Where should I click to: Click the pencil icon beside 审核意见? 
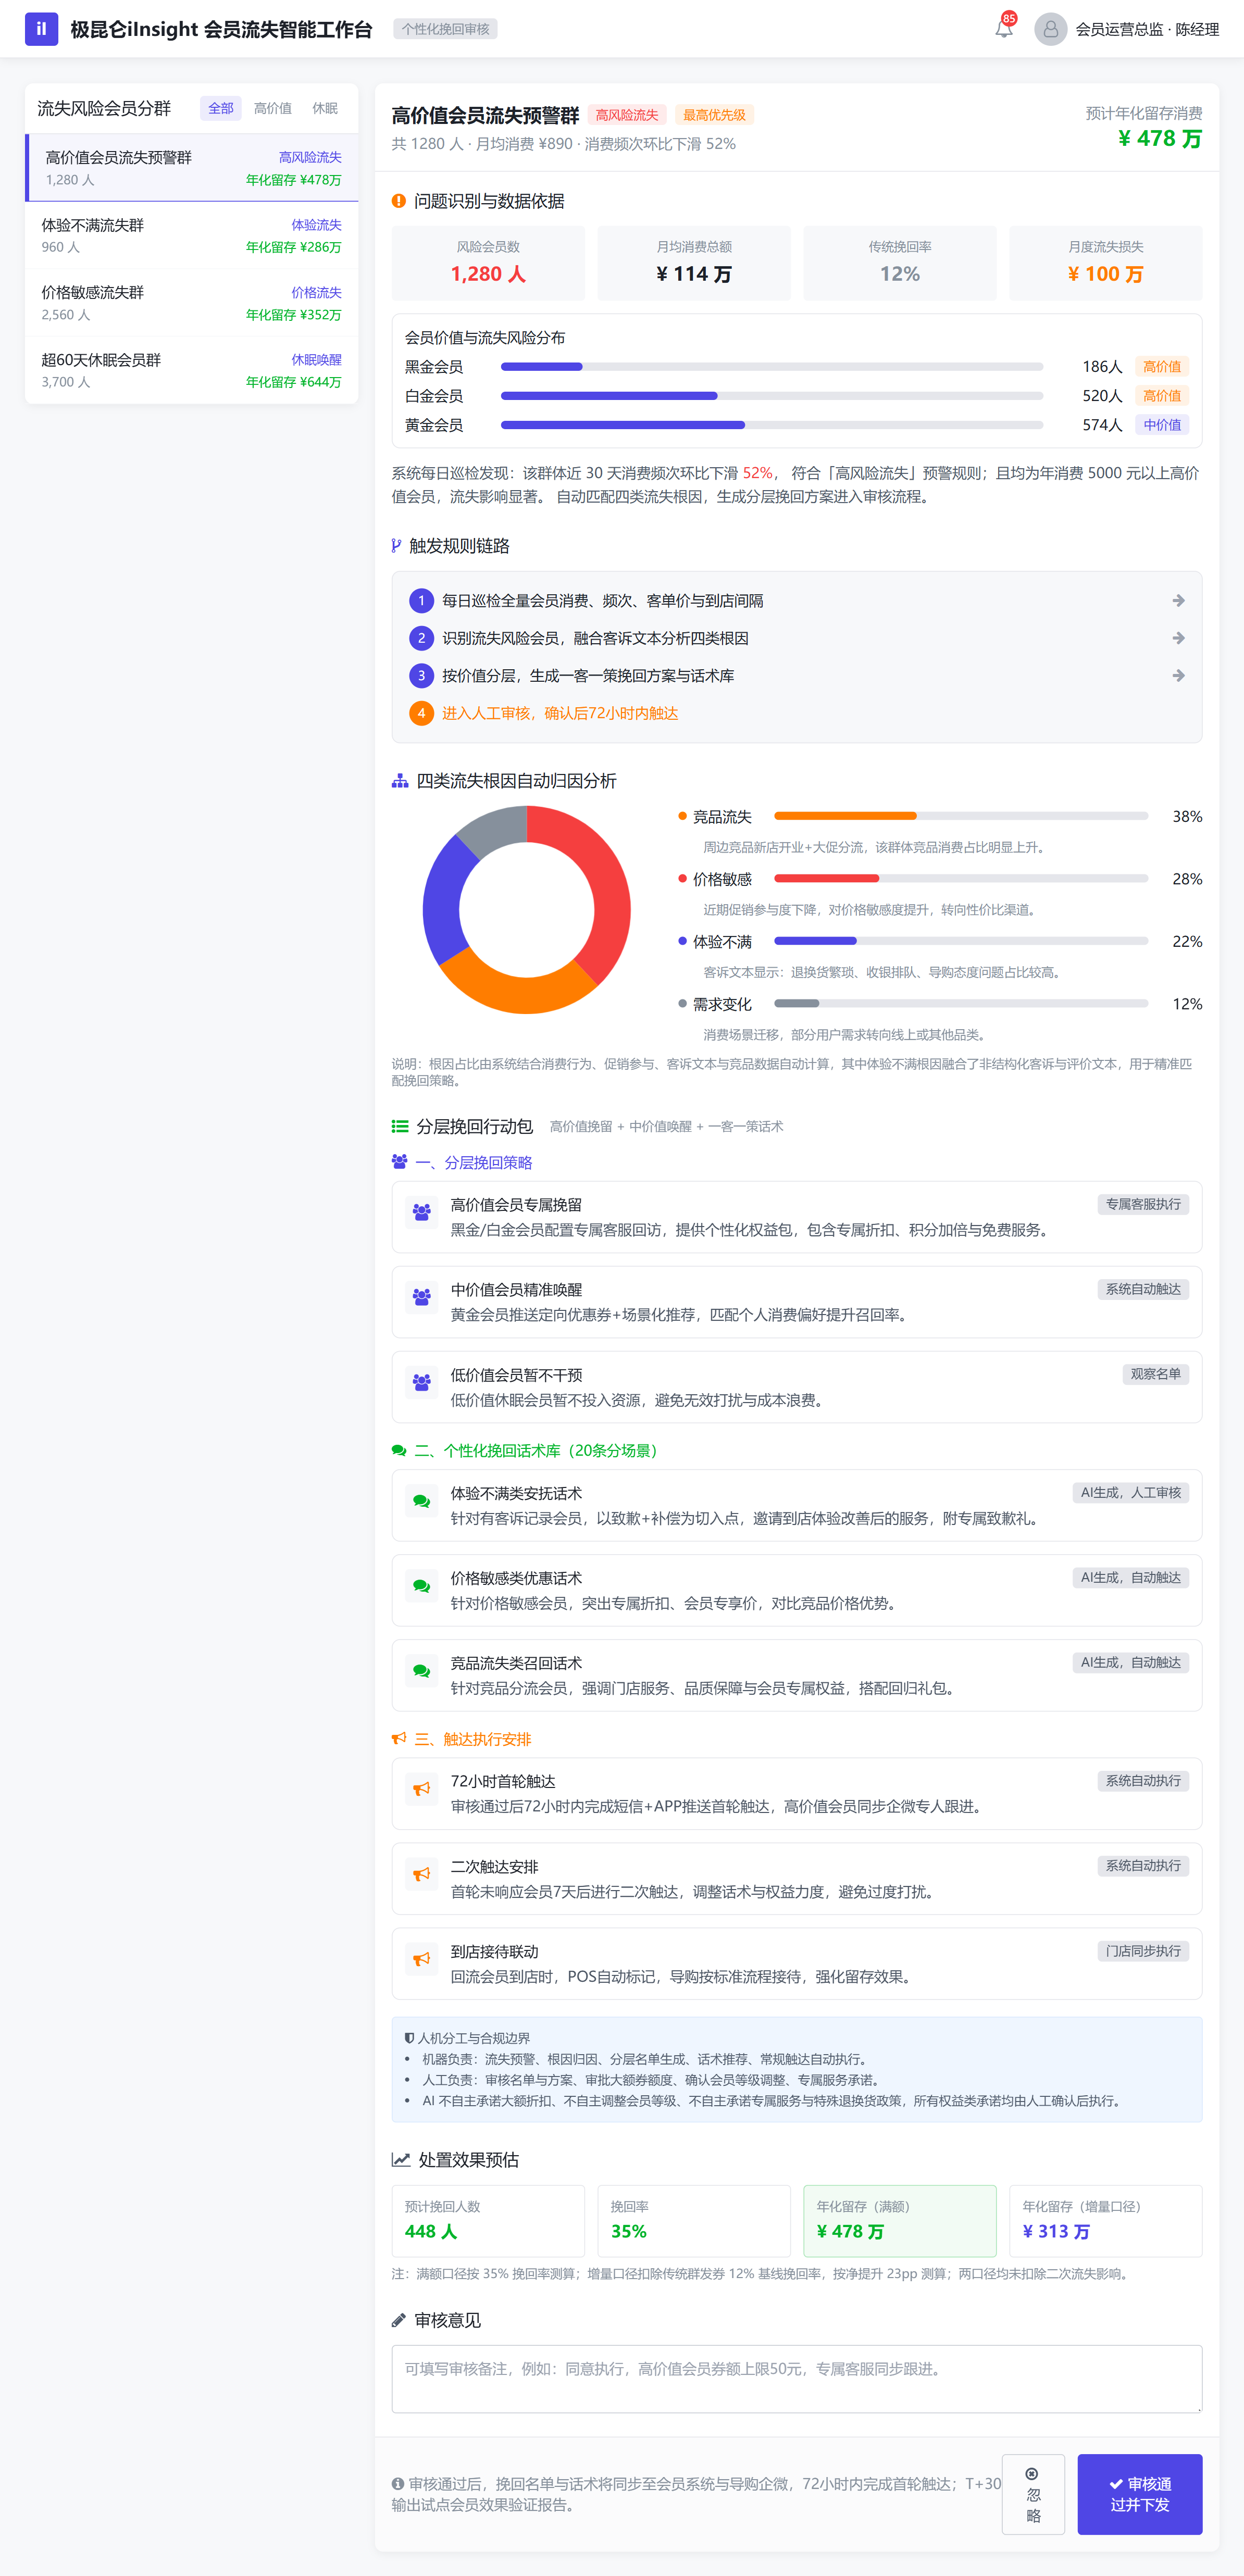tap(398, 2320)
